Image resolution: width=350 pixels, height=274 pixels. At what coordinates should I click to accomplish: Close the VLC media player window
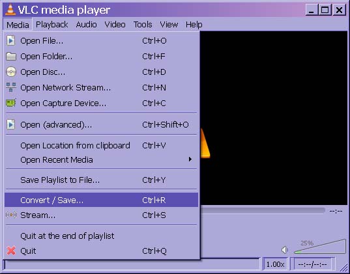(x=339, y=10)
